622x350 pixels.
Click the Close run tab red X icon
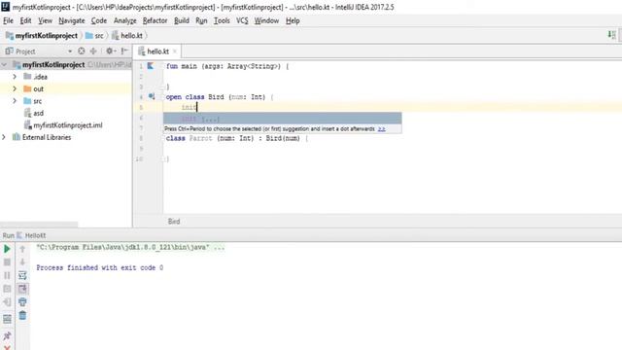(7, 347)
